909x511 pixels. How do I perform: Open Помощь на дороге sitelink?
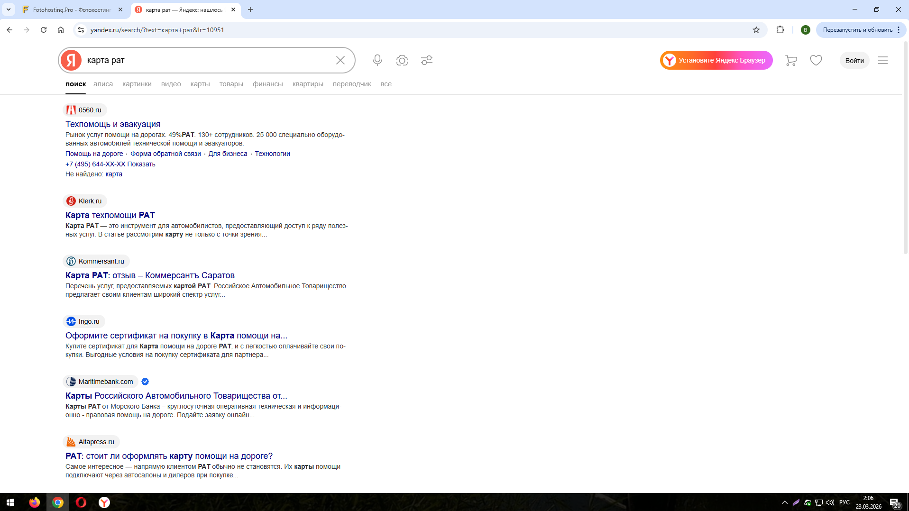coord(94,154)
